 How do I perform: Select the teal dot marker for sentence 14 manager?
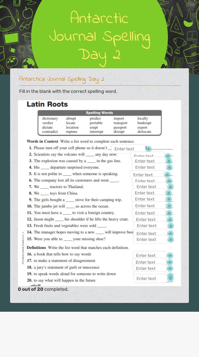(x=170, y=234)
